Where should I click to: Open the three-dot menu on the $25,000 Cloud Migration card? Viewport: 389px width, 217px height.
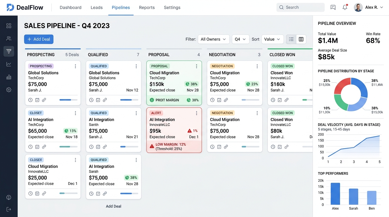point(75,160)
